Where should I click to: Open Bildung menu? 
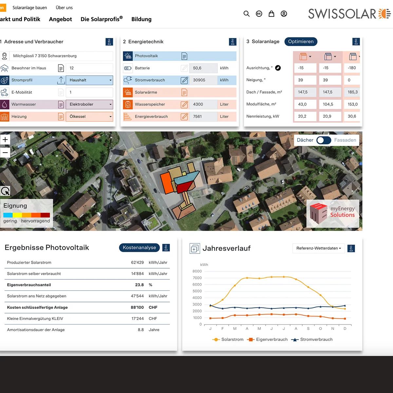click(141, 19)
